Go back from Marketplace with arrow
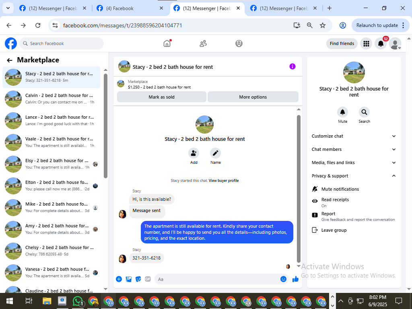Viewport: 412px width, 309px height. coord(10,60)
